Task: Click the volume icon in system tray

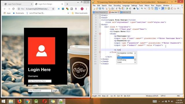Action: pyautogui.click(x=172, y=101)
